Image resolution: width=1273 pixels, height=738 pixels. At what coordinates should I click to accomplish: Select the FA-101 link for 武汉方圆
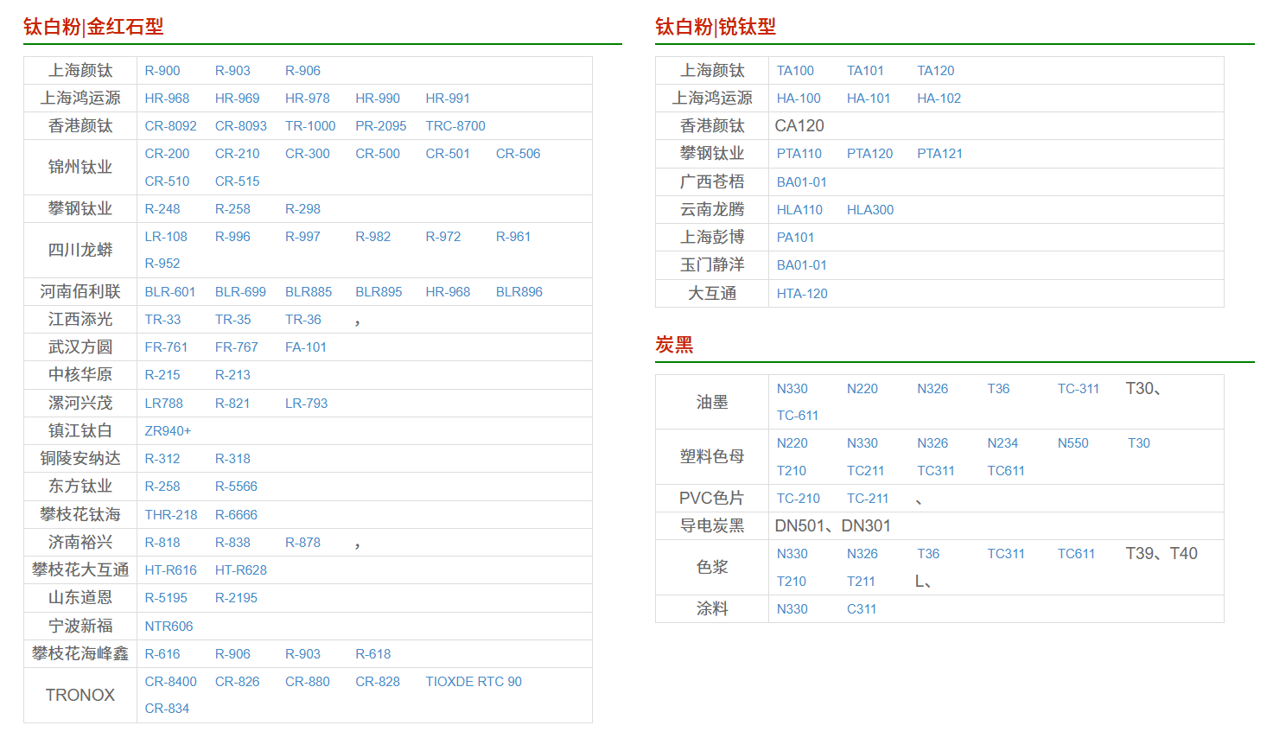pyautogui.click(x=306, y=347)
